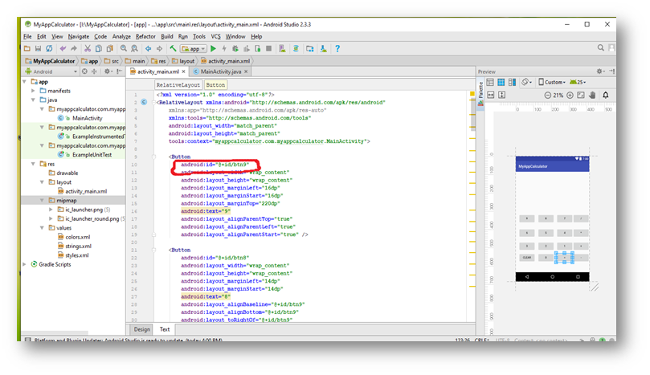Click the Find magnifier icon in toolbar
650x375 pixels.
coord(124,48)
